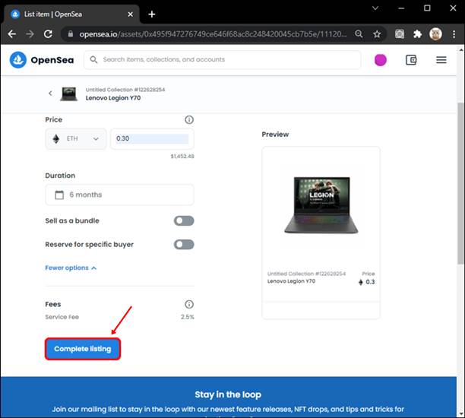The width and height of the screenshot is (465, 418).
Task: Click the price amount input field
Action: click(151, 139)
